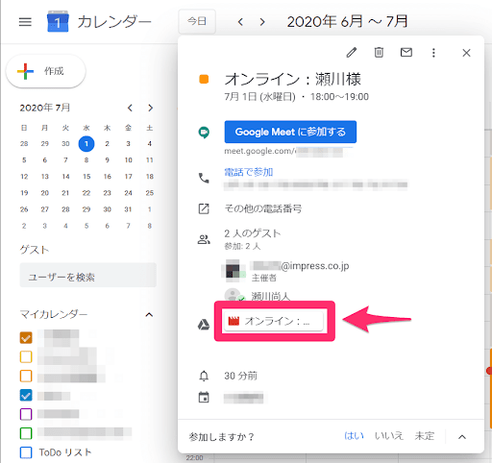492x463 pixels.
Task: Open the event options three-dot menu
Action: 433,53
